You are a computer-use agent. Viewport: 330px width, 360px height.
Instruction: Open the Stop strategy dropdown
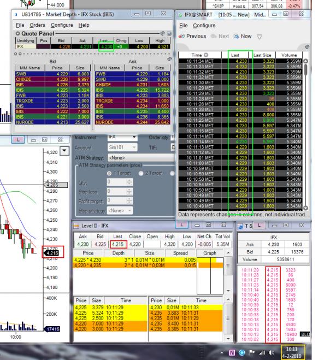120,210
